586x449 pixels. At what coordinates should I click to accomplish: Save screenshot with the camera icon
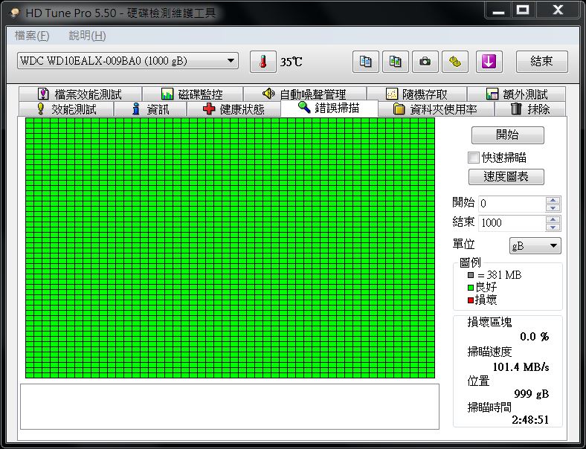tap(425, 62)
